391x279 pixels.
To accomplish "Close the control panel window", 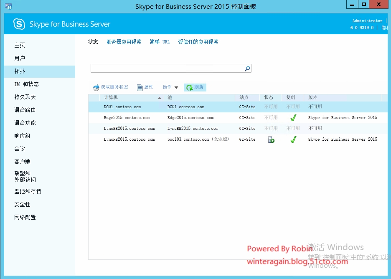I will click(378, 5).
